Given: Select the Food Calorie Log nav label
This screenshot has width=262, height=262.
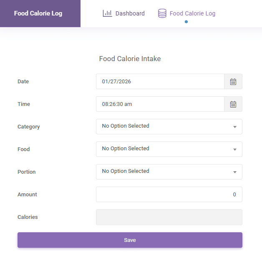Looking at the screenshot, I should click(192, 13).
